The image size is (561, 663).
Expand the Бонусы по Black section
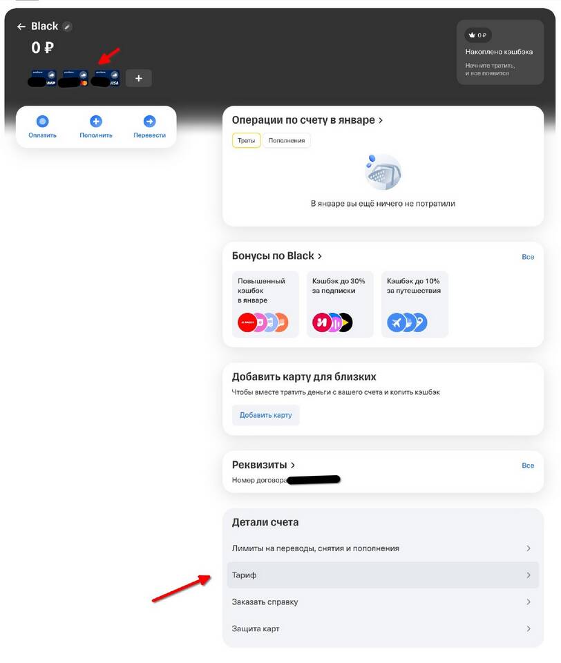pyautogui.click(x=276, y=256)
